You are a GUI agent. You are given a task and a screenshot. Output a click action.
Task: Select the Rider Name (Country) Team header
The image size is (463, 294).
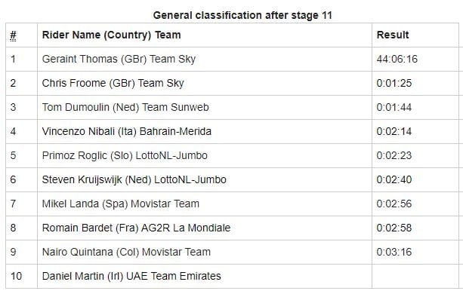[111, 35]
